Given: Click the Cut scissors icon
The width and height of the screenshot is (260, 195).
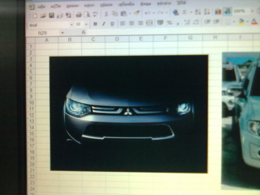Looking at the screenshot, I should 106,14.
